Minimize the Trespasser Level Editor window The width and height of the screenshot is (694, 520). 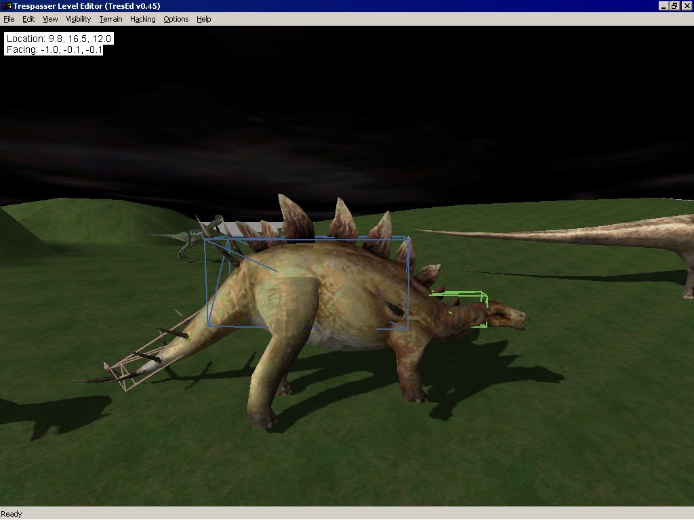tap(663, 5)
